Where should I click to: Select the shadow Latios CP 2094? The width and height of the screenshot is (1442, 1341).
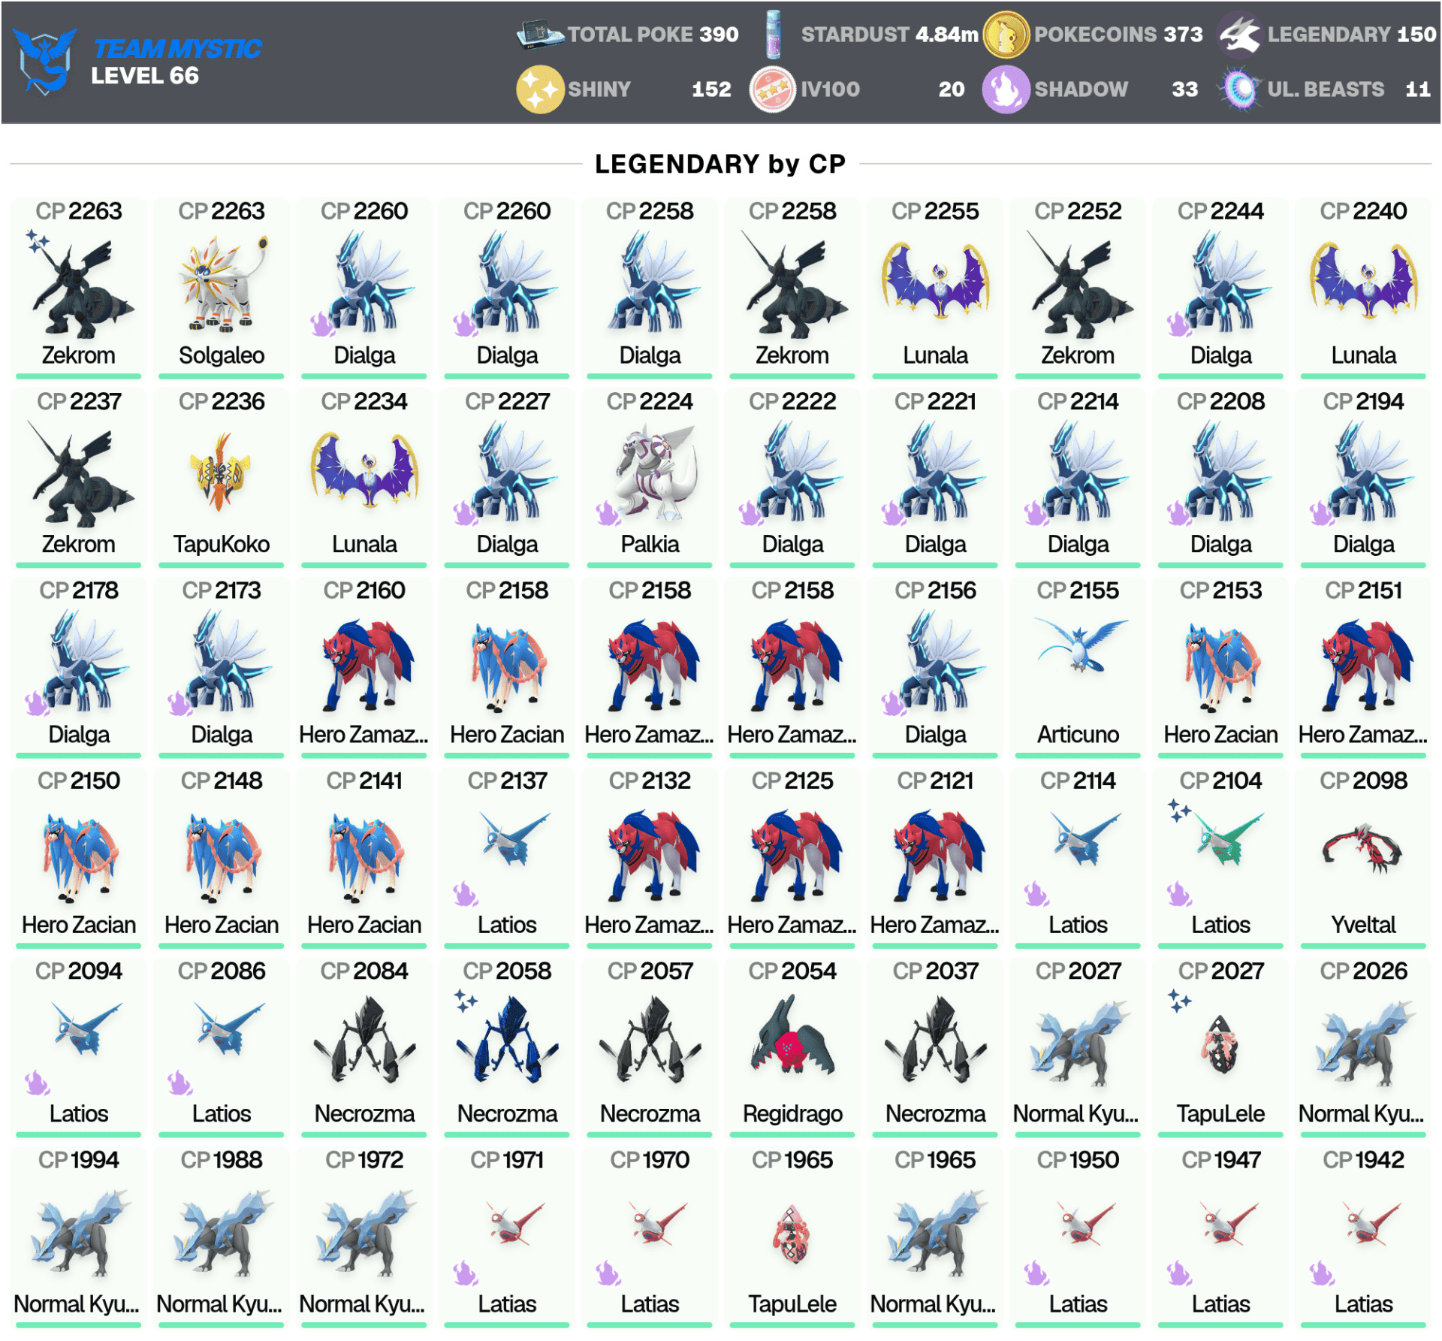[x=79, y=1047]
